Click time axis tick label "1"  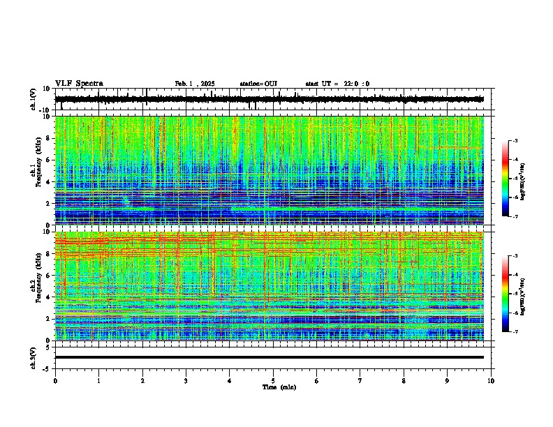pyautogui.click(x=99, y=381)
